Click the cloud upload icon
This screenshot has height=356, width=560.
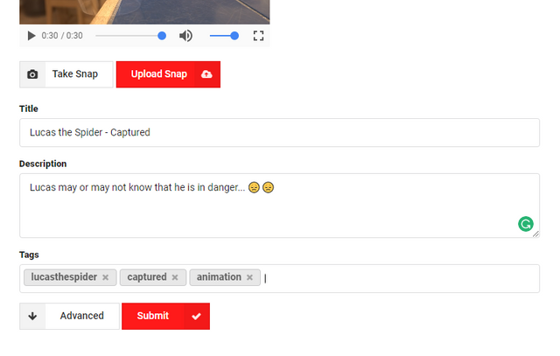[x=206, y=74]
